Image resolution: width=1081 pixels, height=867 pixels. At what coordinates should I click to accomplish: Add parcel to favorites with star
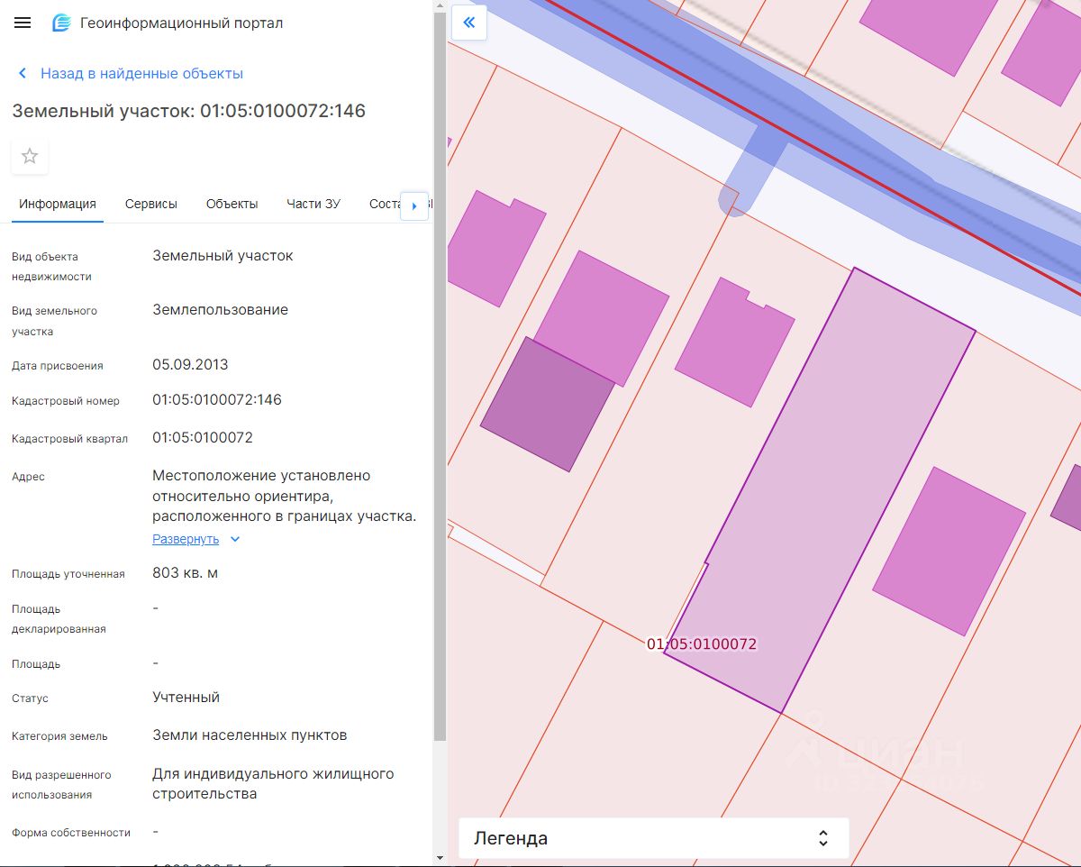pos(30,157)
